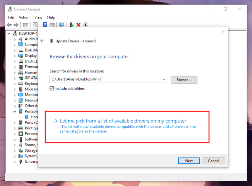Click the Browse... button
The image size is (252, 186).
click(184, 80)
